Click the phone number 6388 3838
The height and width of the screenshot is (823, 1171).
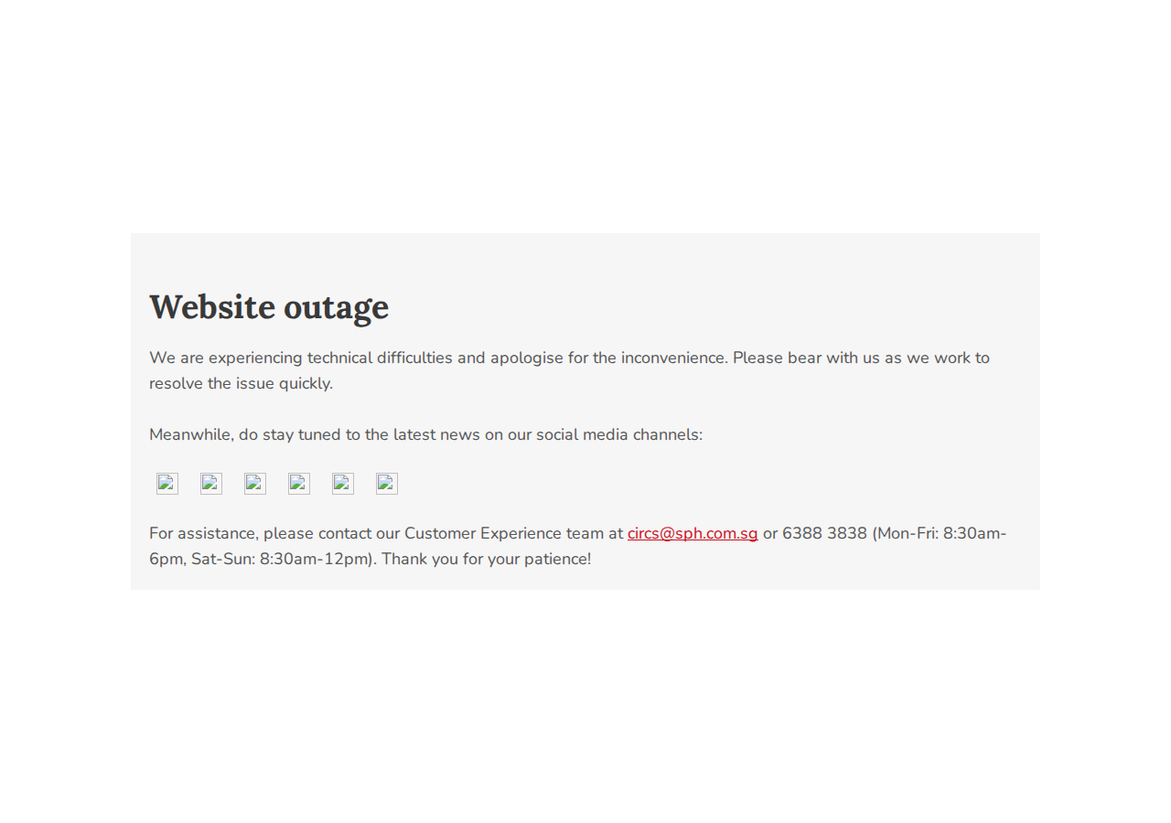tap(824, 533)
